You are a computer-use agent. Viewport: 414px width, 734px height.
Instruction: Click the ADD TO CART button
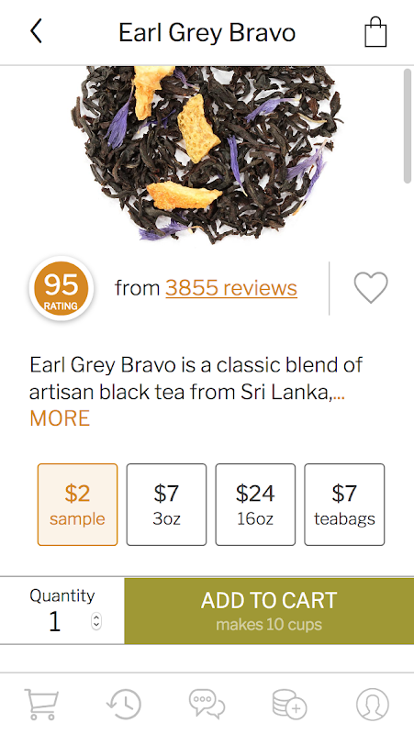269,611
